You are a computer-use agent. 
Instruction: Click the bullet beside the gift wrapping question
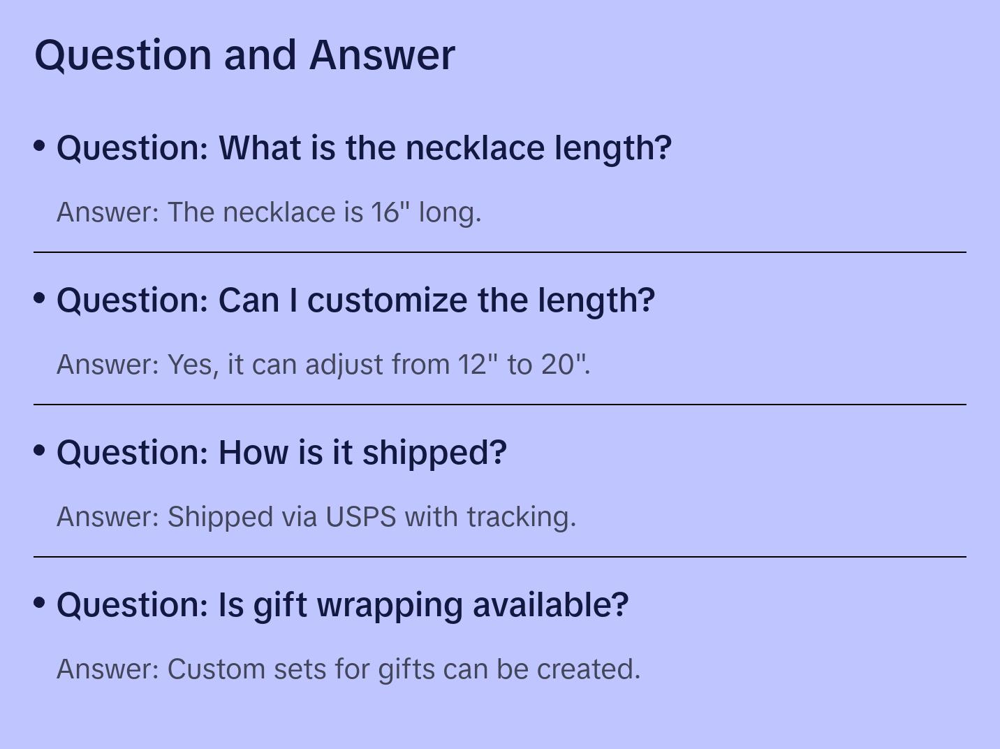[40, 603]
